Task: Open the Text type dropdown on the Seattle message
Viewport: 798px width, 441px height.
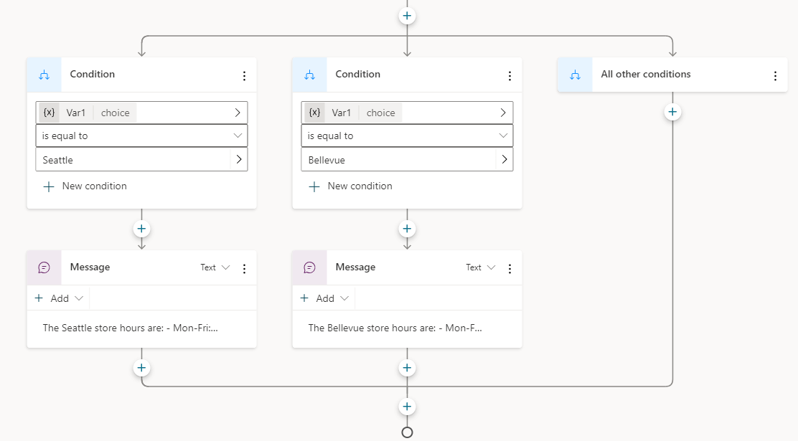Action: point(215,267)
